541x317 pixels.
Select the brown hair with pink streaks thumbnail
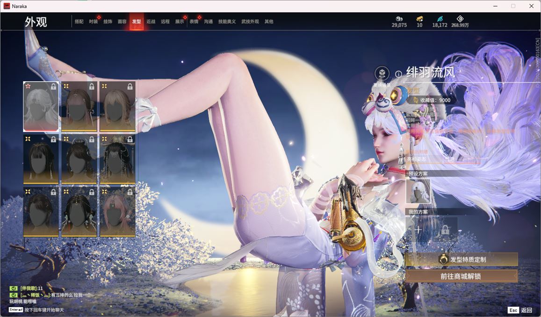[79, 107]
